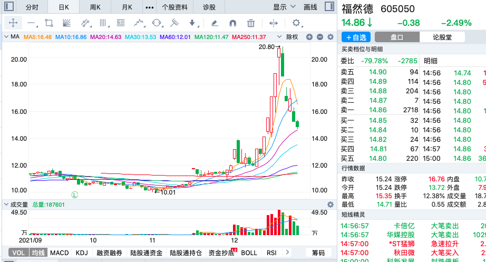This screenshot has width=486, height=262.
Task: Select the horizontal line drawing tool
Action: coord(32,23)
